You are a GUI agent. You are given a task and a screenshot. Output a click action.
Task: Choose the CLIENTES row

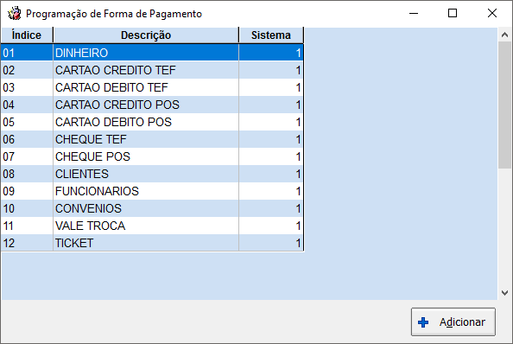point(152,174)
